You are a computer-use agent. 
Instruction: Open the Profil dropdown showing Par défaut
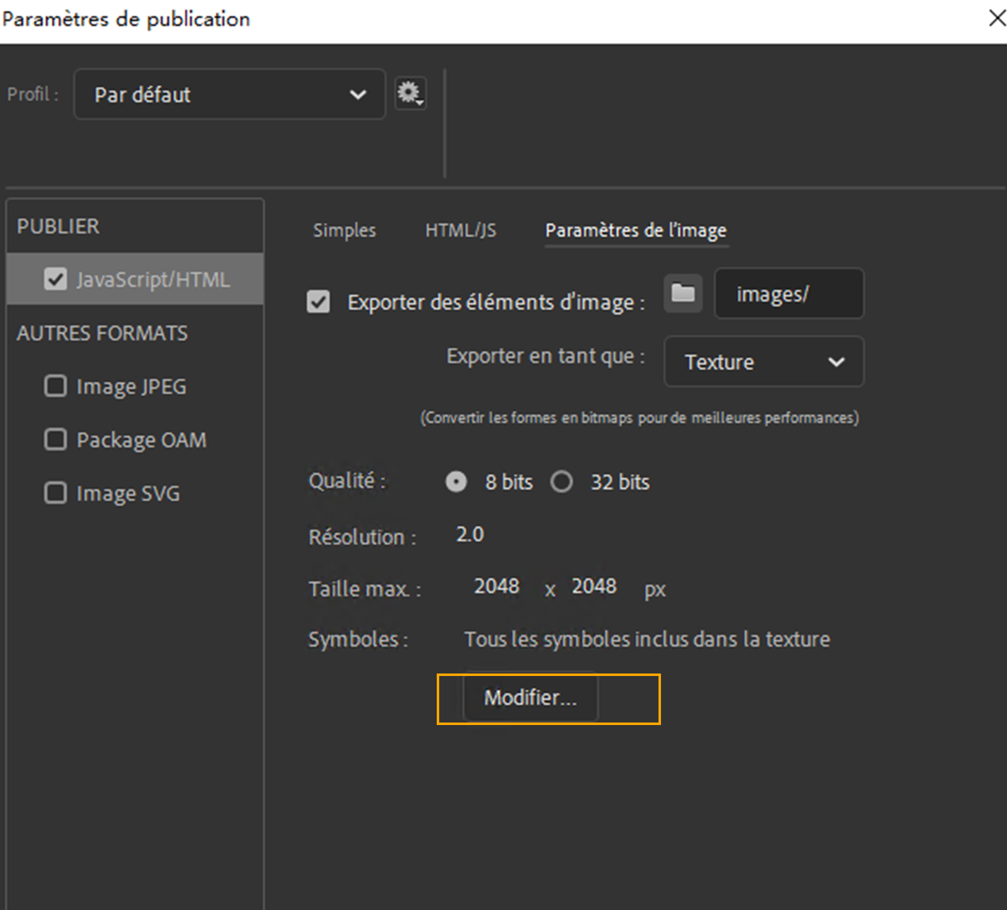[229, 94]
